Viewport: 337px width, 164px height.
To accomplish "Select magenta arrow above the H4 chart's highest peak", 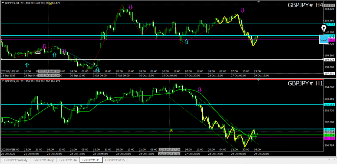I will tap(131, 7).
